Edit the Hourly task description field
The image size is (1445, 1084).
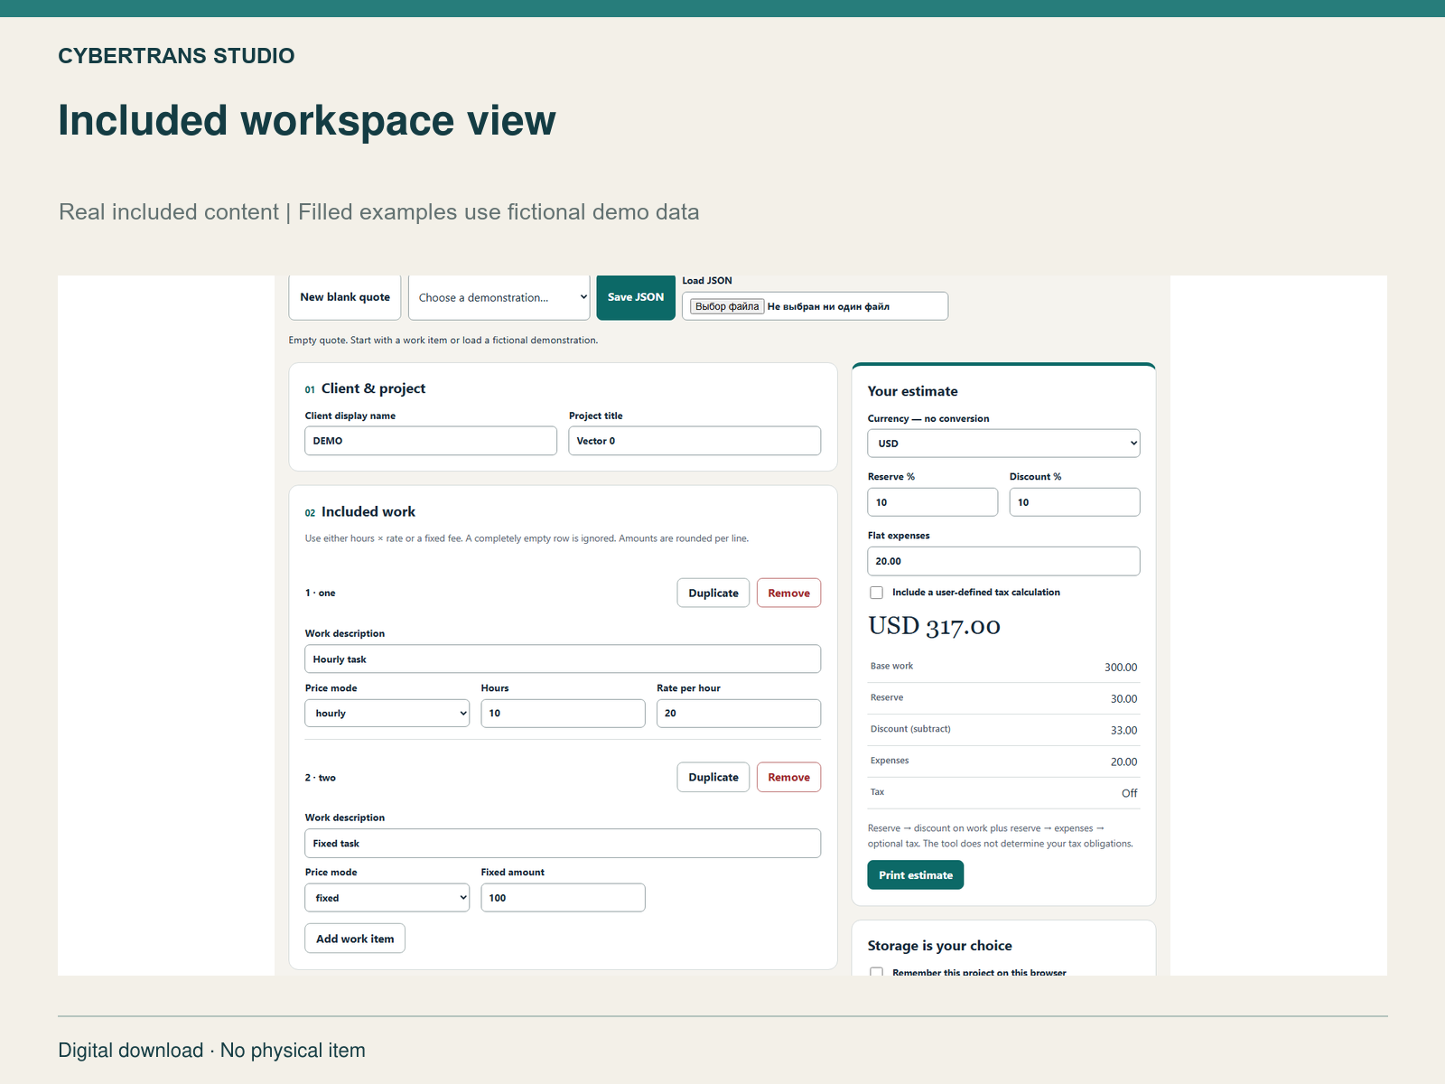click(x=563, y=659)
